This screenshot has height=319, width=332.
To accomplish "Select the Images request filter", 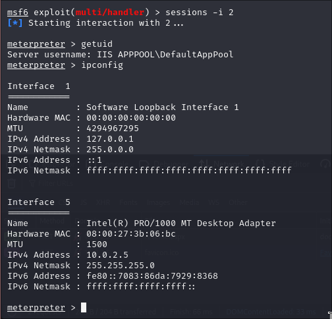I will tap(158, 202).
